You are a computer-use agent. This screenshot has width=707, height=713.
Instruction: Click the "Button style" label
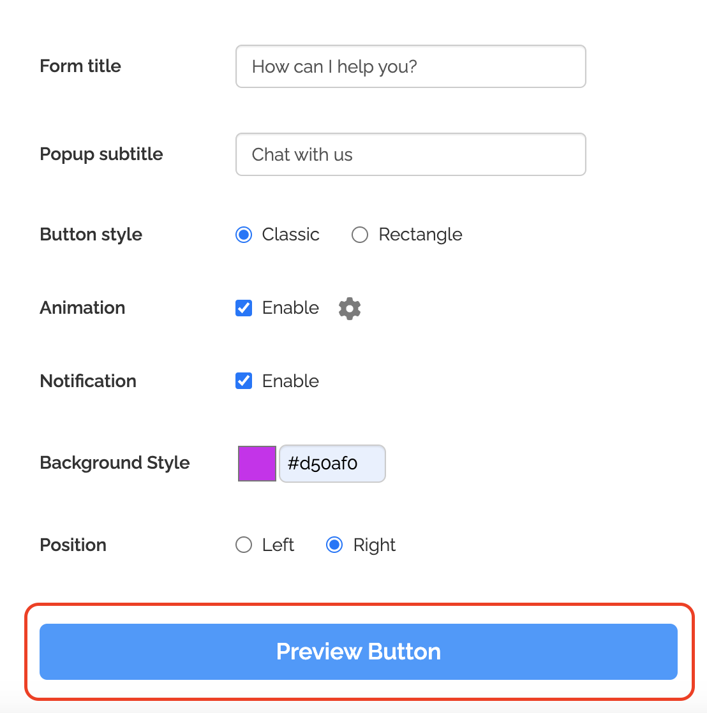(x=91, y=235)
